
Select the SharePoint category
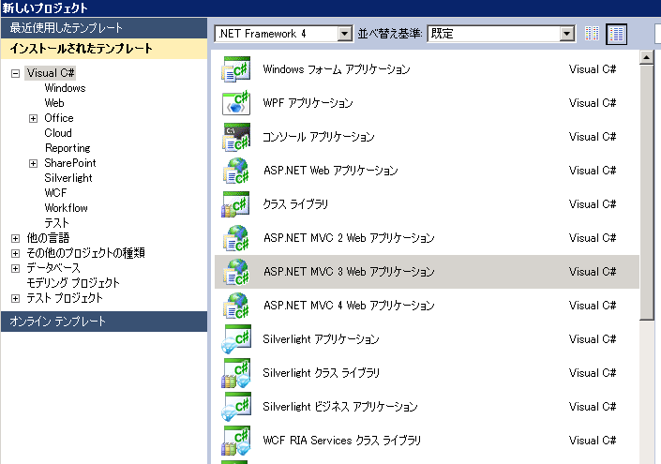pyautogui.click(x=70, y=163)
